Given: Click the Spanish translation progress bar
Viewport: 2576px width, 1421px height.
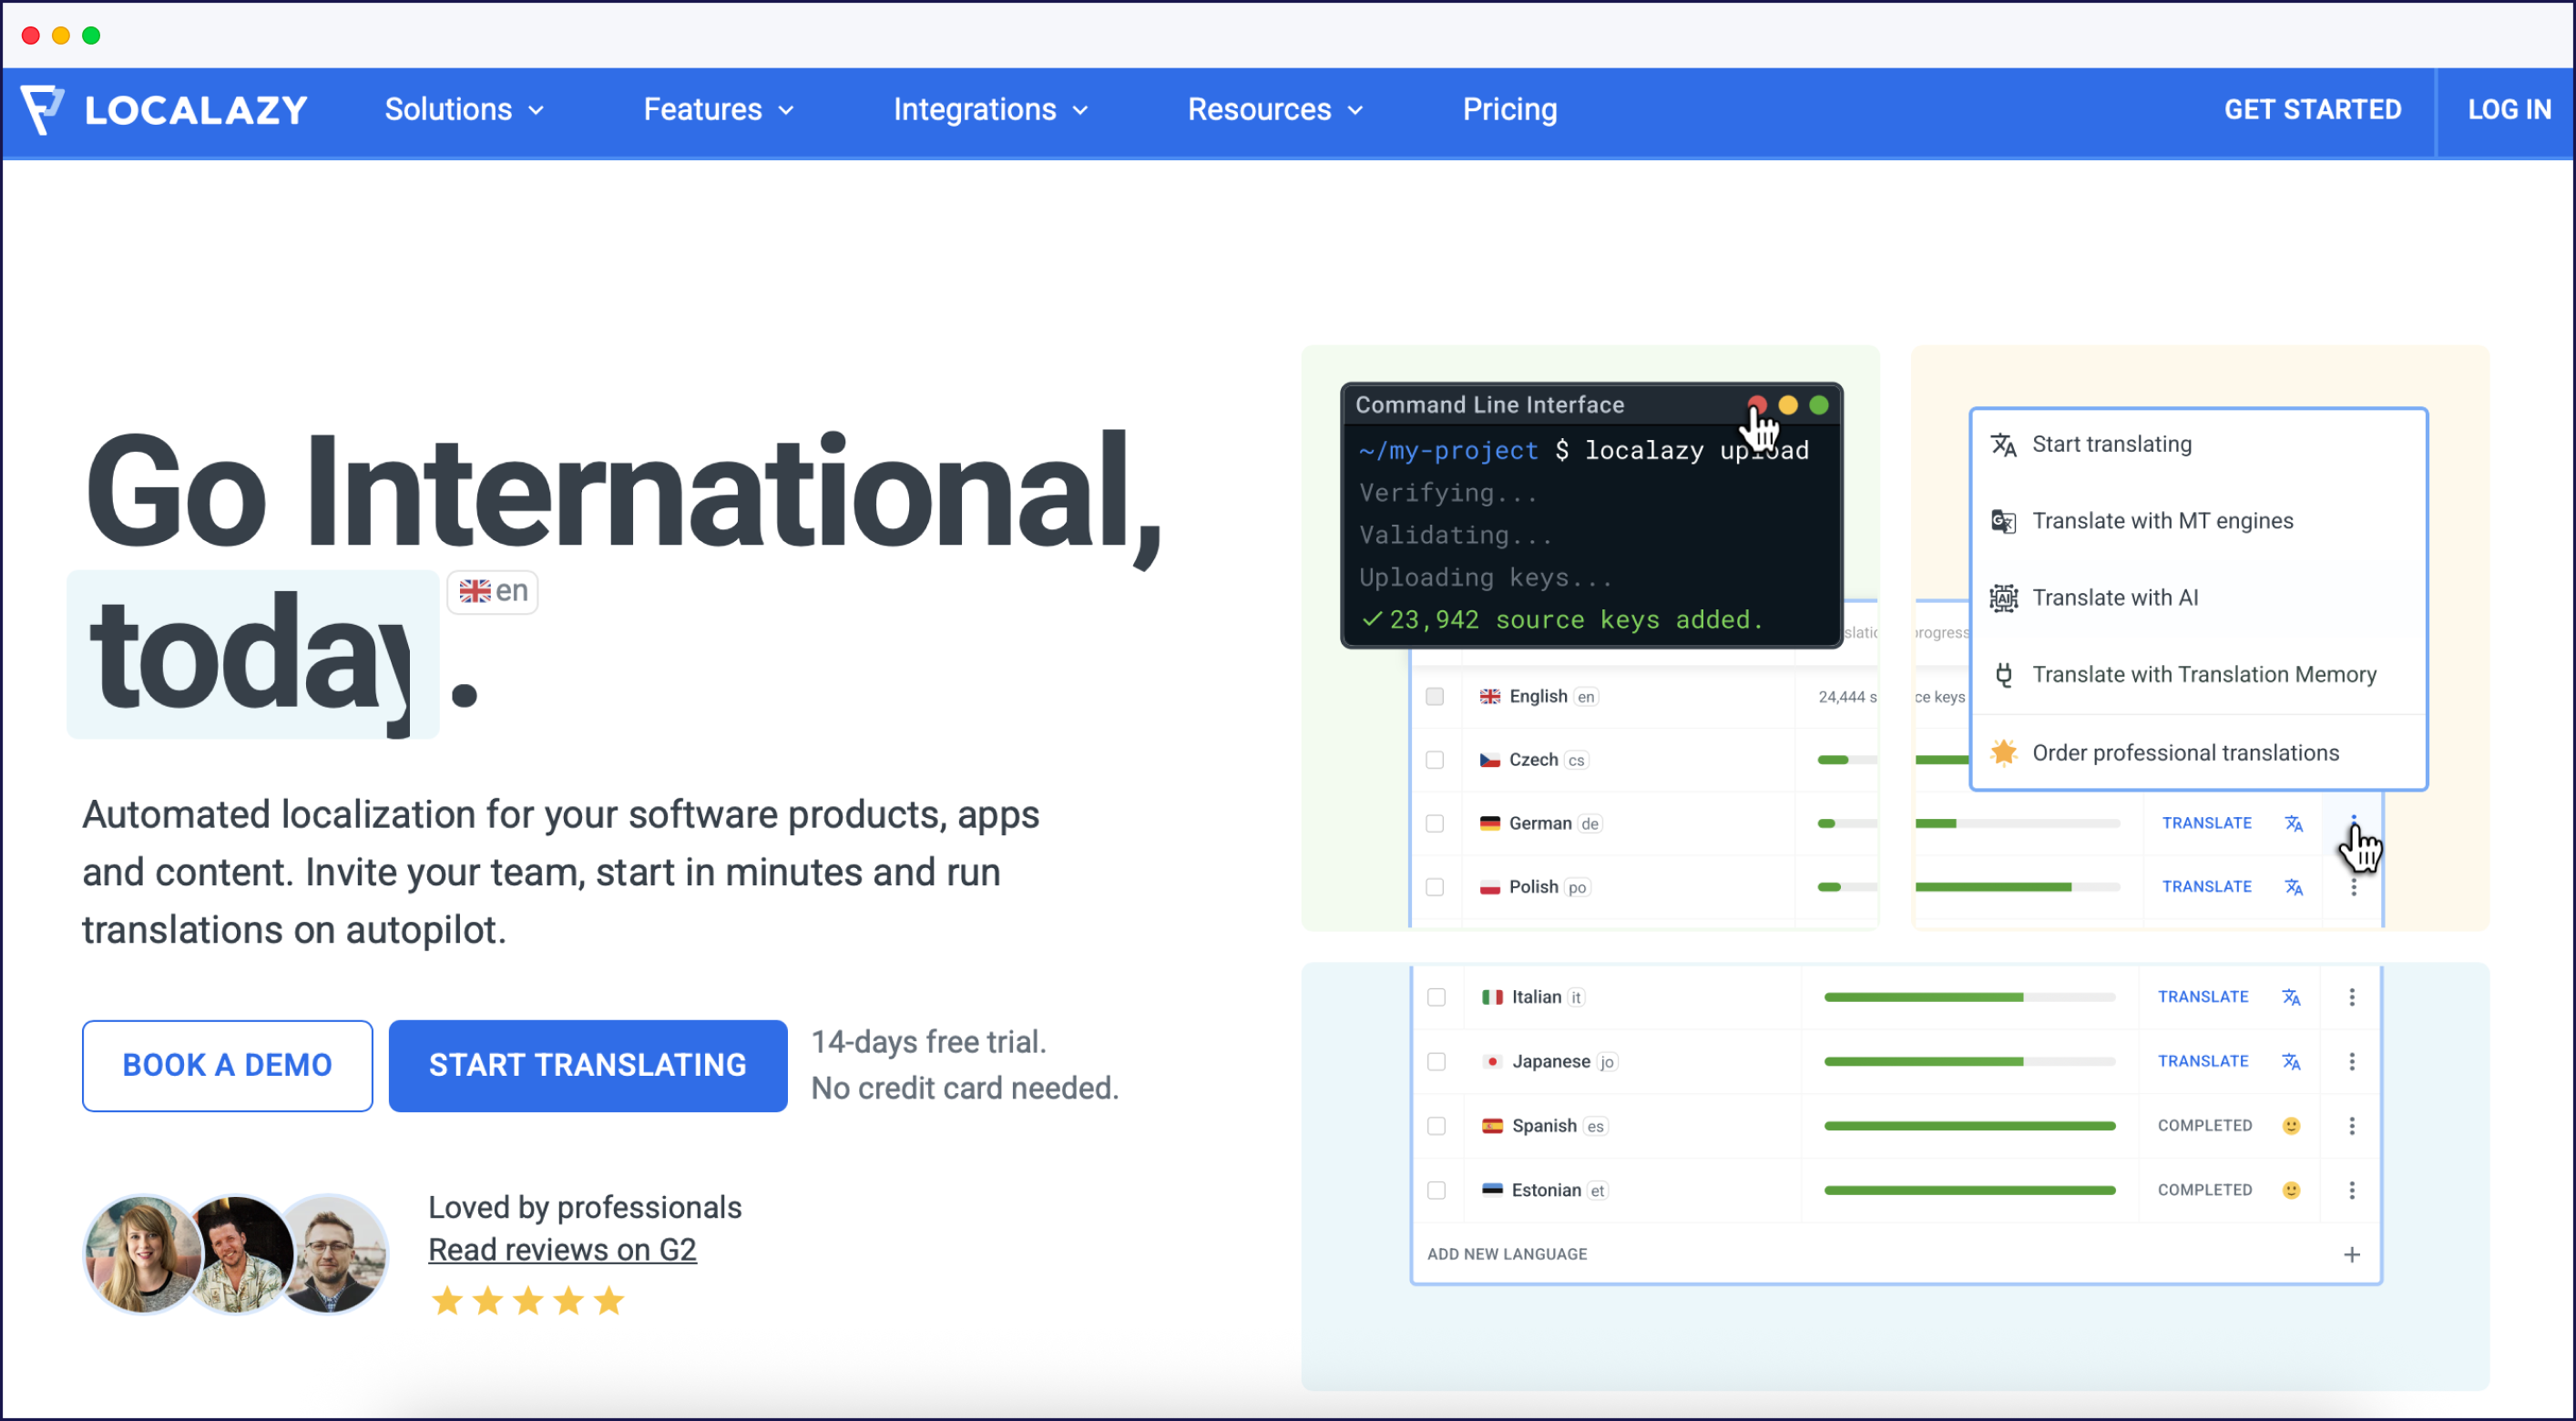Looking at the screenshot, I should pyautogui.click(x=1970, y=1127).
